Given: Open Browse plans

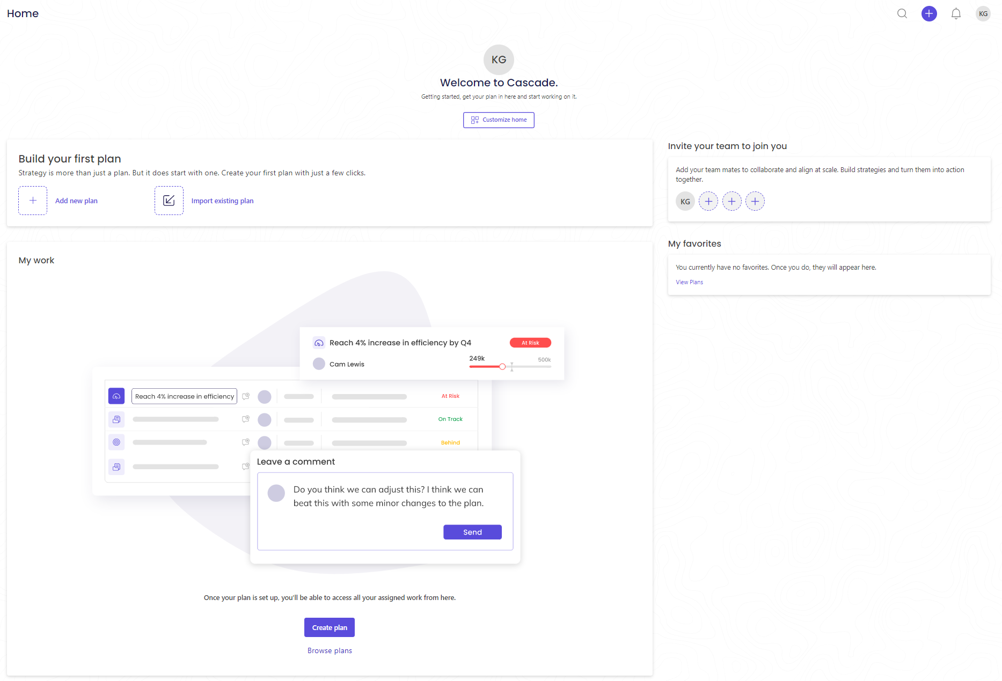Looking at the screenshot, I should pos(329,650).
